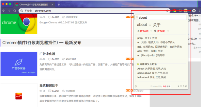The height and width of the screenshot is (107, 201).
Task: Open the site info icon beside 不安全
Action: pos(22,11)
